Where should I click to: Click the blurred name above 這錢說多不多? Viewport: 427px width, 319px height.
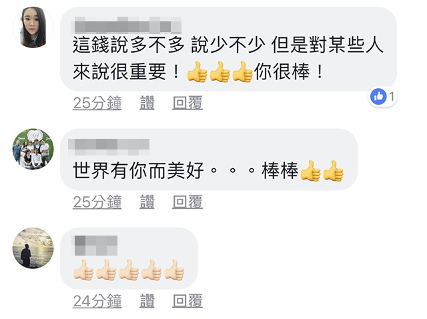coord(127,25)
